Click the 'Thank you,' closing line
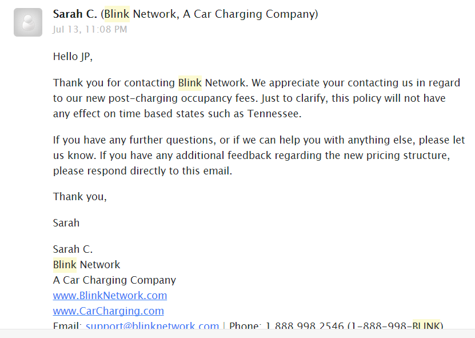The image size is (475, 338). pyautogui.click(x=80, y=197)
